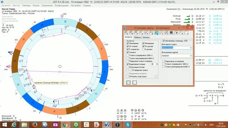Open green @ mail agent taskbar icon
228x128 pixels.
pos(76,125)
